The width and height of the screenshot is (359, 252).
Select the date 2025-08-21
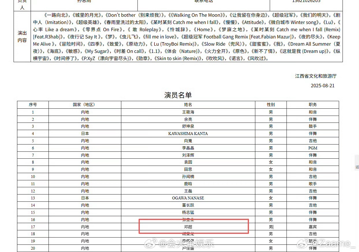(x=323, y=86)
